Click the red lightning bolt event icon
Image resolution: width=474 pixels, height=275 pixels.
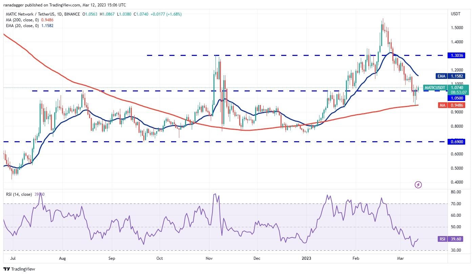pyautogui.click(x=418, y=185)
